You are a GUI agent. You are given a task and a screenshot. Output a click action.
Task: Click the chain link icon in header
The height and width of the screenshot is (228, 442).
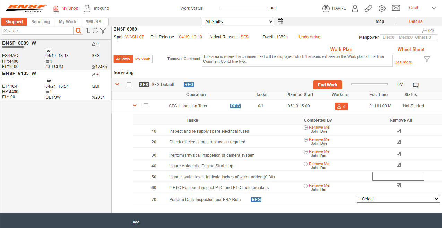tap(368, 8)
